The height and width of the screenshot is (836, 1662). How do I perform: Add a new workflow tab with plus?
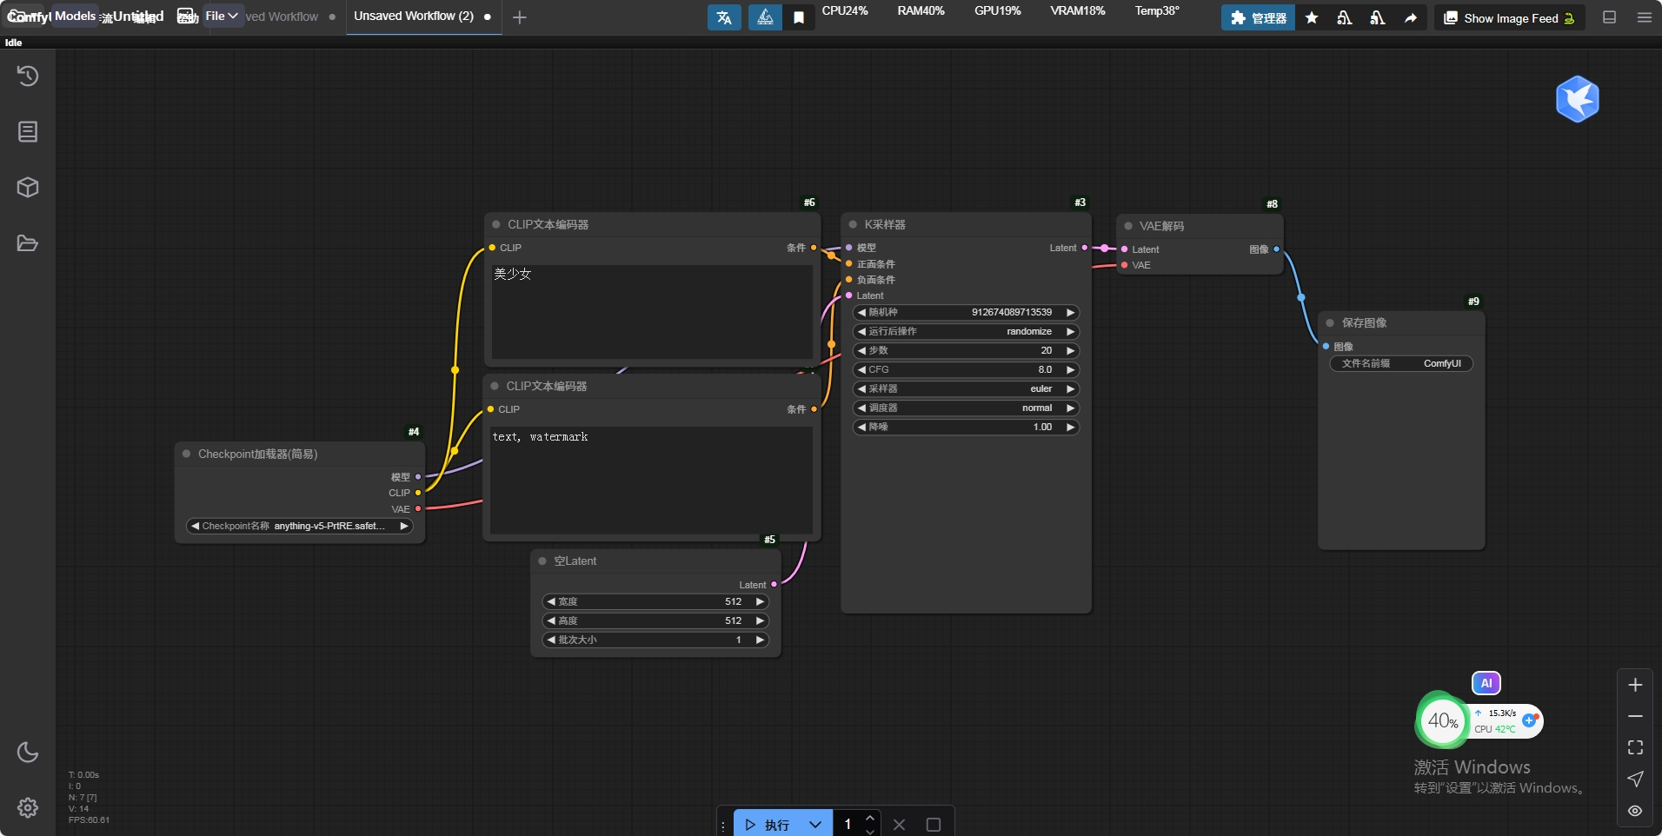point(520,17)
